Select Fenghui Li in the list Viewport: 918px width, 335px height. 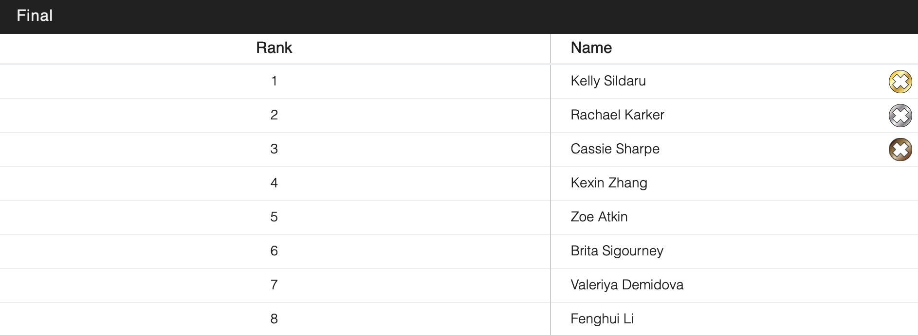[x=602, y=319]
